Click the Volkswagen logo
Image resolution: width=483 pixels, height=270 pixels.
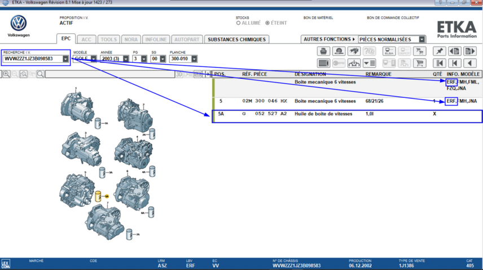(x=19, y=23)
